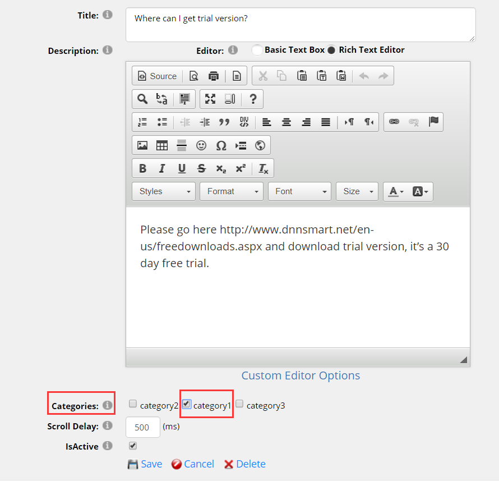This screenshot has height=481, width=499.
Task: Toggle Italic formatting
Action: 162,168
